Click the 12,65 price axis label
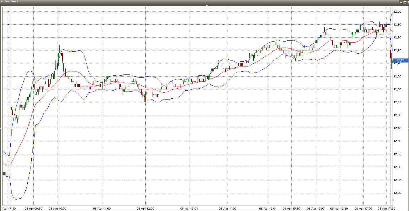 (x=398, y=77)
